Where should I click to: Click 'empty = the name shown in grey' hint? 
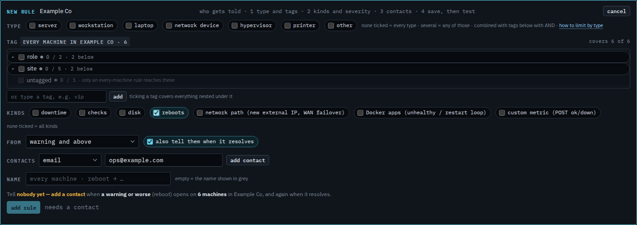coord(212,179)
